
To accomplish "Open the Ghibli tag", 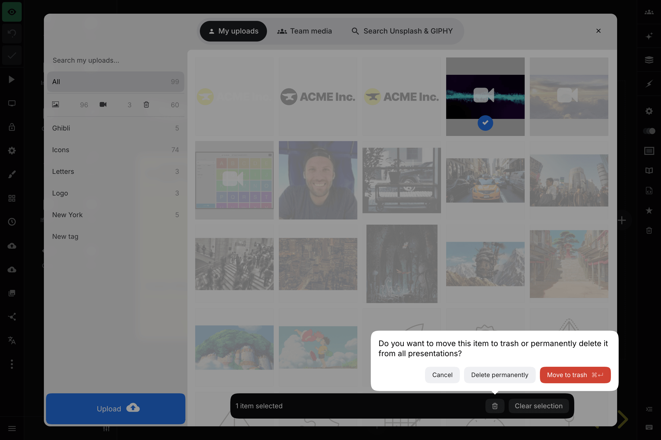I will 115,128.
